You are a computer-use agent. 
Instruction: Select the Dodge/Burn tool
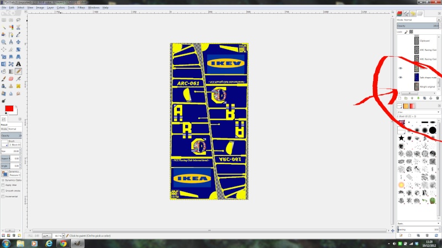coord(4,101)
